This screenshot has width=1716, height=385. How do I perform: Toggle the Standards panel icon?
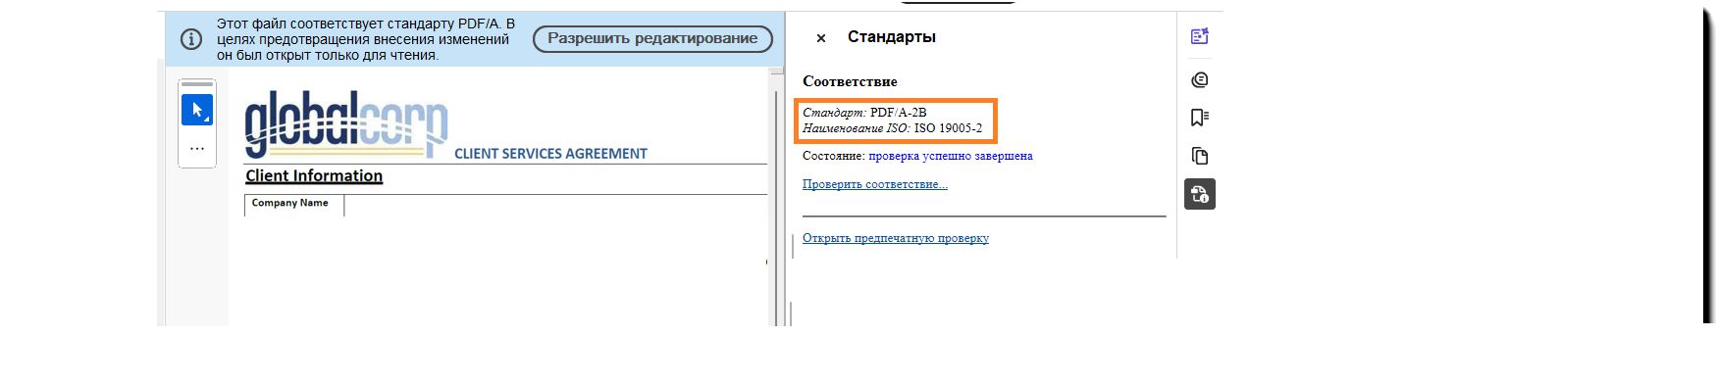[1200, 194]
